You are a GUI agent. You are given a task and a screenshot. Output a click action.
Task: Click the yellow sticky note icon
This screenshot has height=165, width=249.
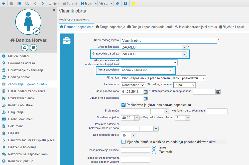(134, 3)
